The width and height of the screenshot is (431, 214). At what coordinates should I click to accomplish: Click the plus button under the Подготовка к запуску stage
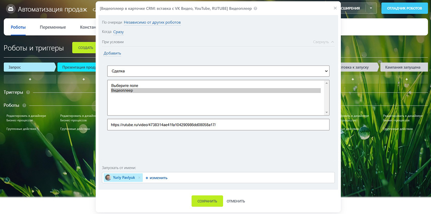coord(353,79)
